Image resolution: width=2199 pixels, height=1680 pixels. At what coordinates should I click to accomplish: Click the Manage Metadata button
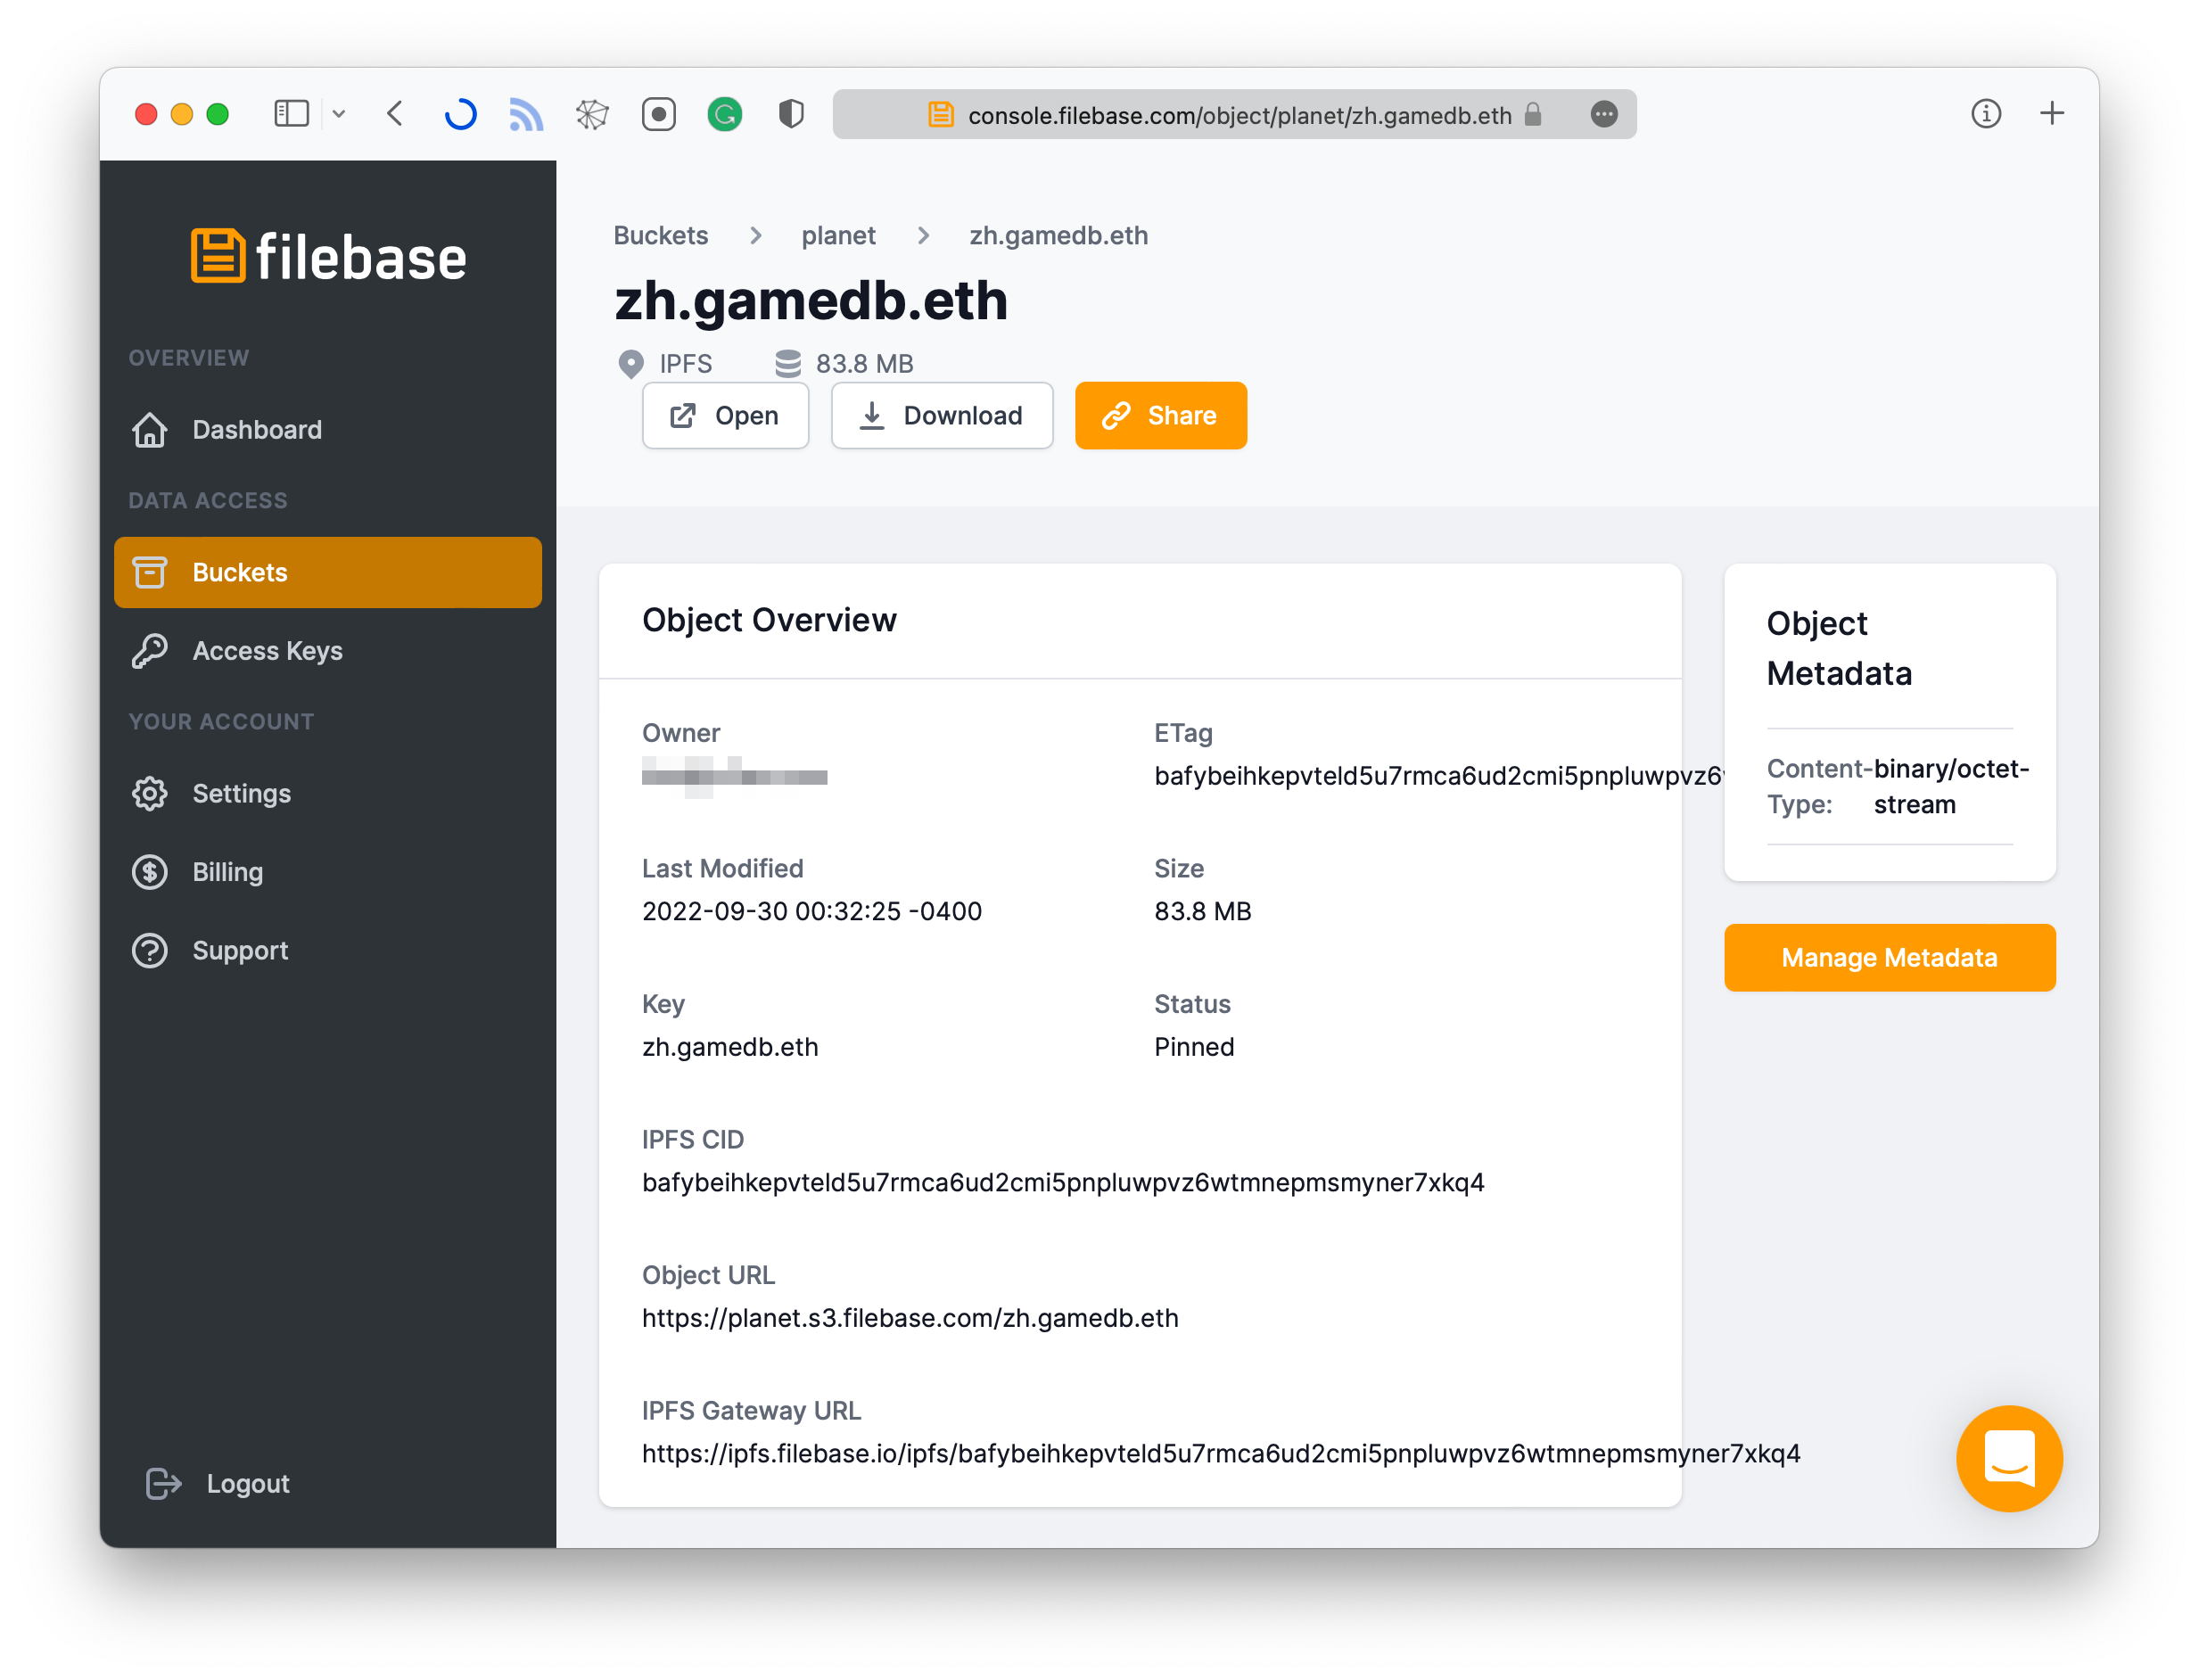(x=1888, y=957)
